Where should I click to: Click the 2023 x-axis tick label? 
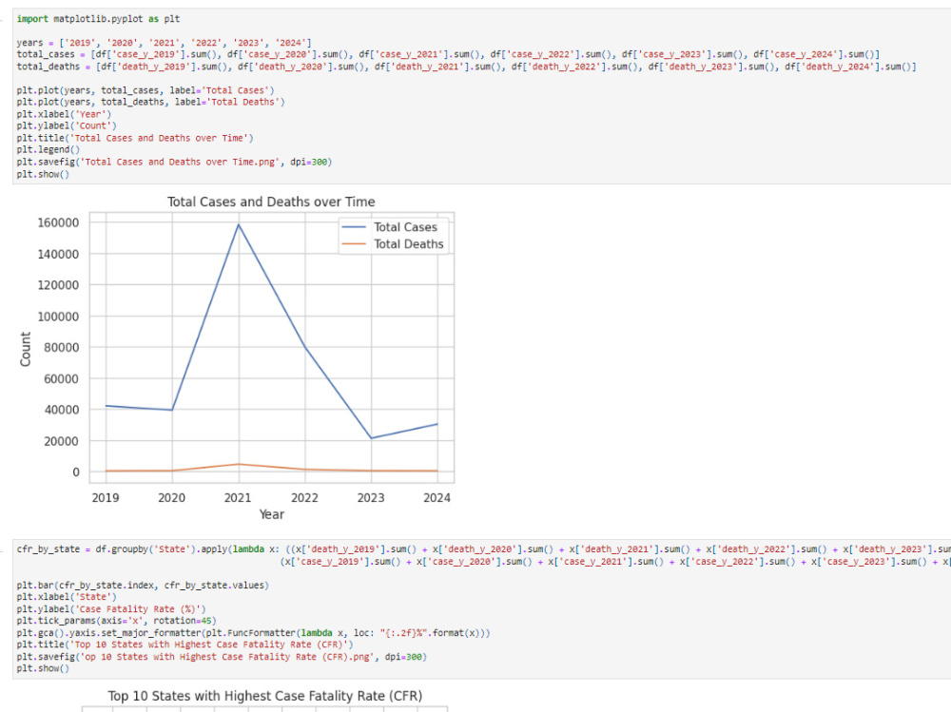coord(371,498)
